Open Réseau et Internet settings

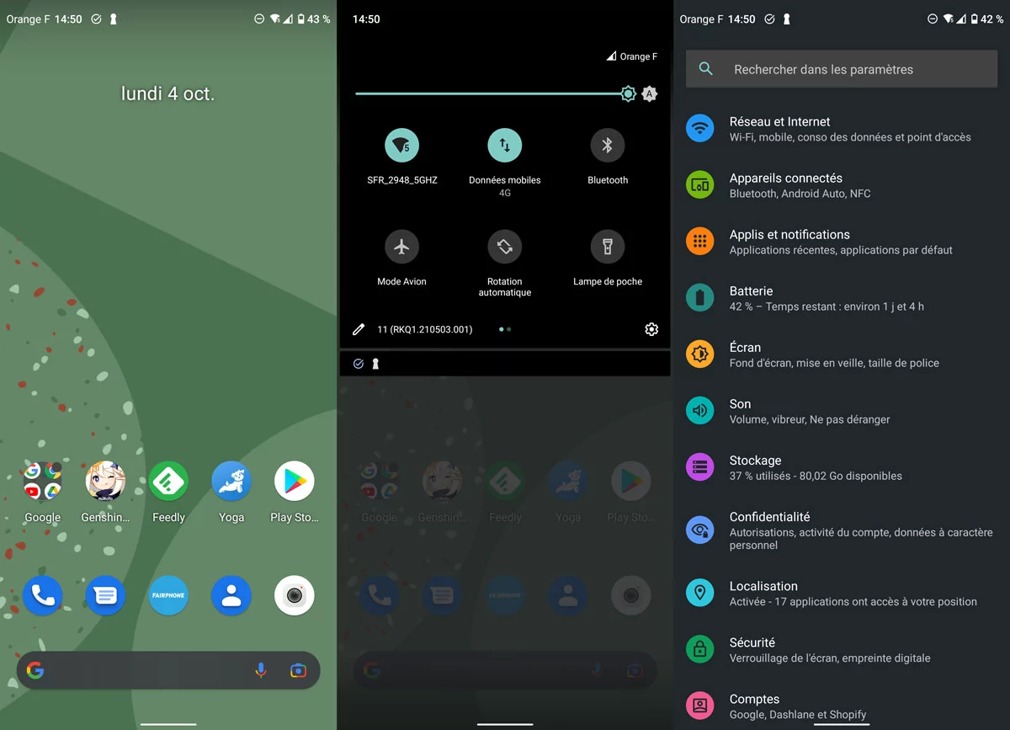click(x=842, y=129)
